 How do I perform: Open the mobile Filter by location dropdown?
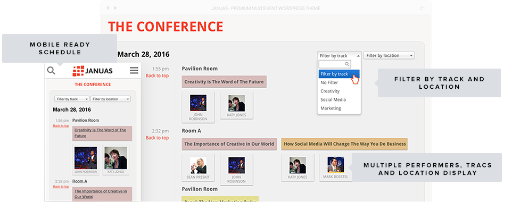[x=111, y=99]
